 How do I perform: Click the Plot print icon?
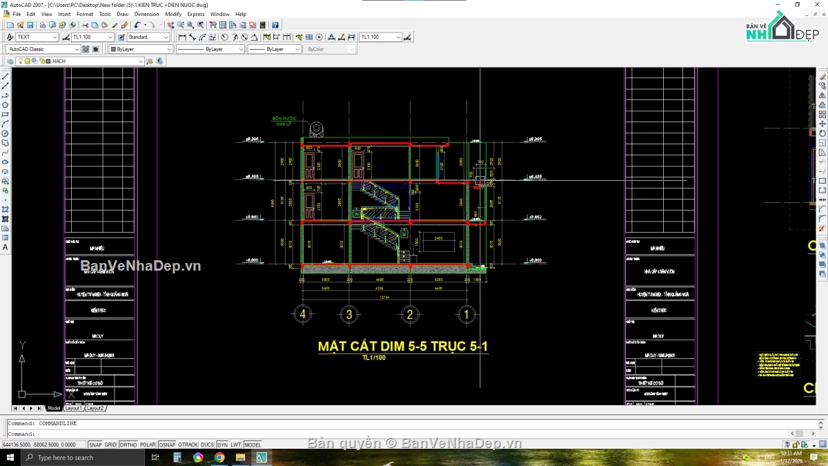pyautogui.click(x=43, y=26)
